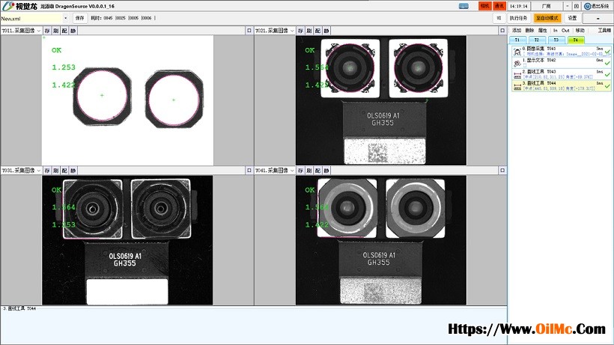Click 退出系统 exit system button
The height and width of the screenshot is (345, 614).
pyautogui.click(x=596, y=6)
